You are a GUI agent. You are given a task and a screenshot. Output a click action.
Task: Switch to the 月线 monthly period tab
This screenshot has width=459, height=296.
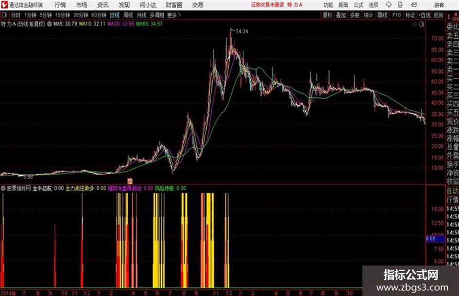[142, 15]
